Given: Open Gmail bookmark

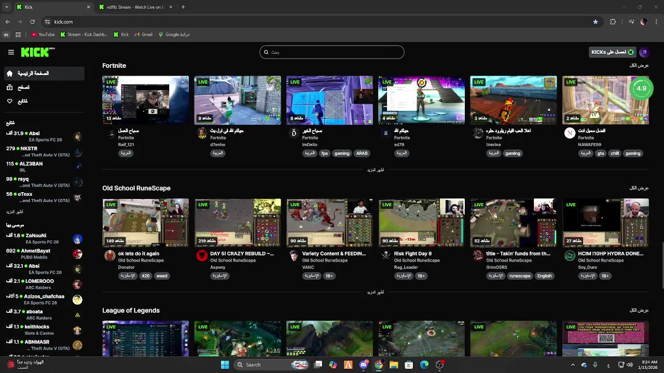Looking at the screenshot, I should (x=143, y=35).
